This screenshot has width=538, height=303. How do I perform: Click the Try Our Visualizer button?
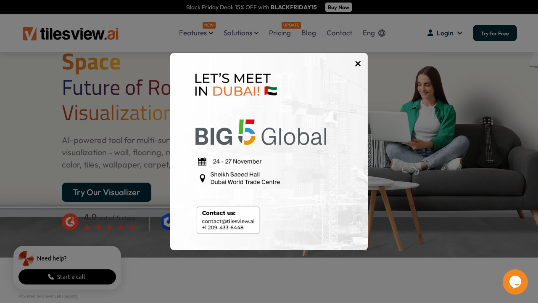[x=106, y=192]
